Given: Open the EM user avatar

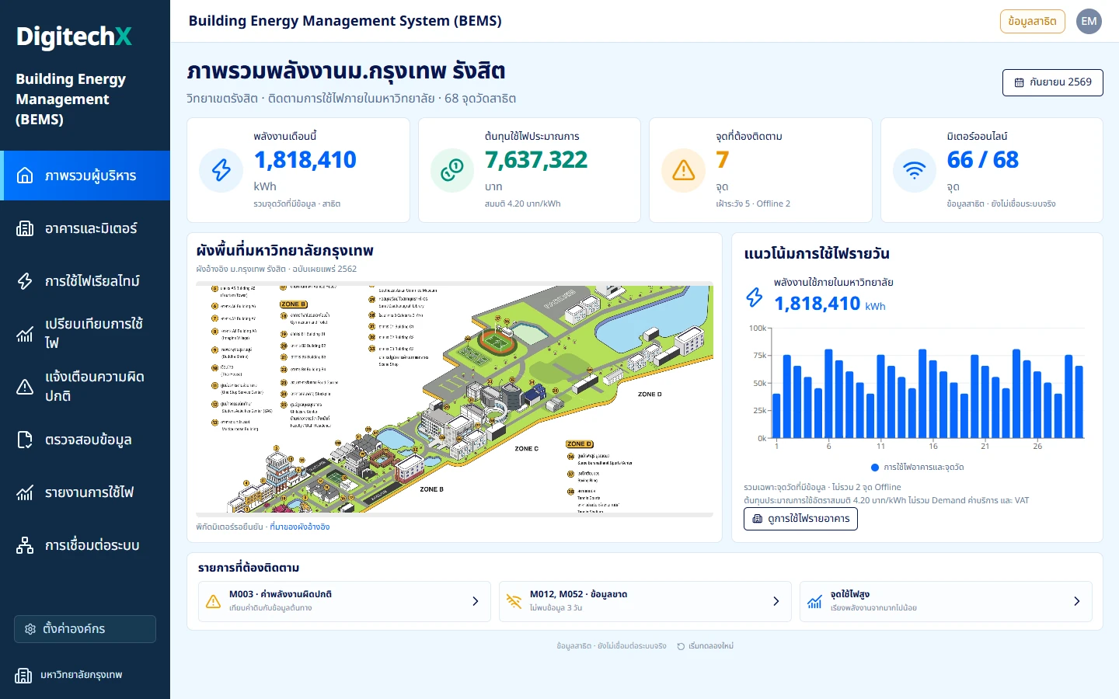Looking at the screenshot, I should pos(1089,21).
